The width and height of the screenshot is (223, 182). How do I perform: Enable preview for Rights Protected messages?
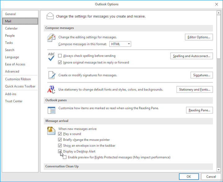click(x=65, y=157)
